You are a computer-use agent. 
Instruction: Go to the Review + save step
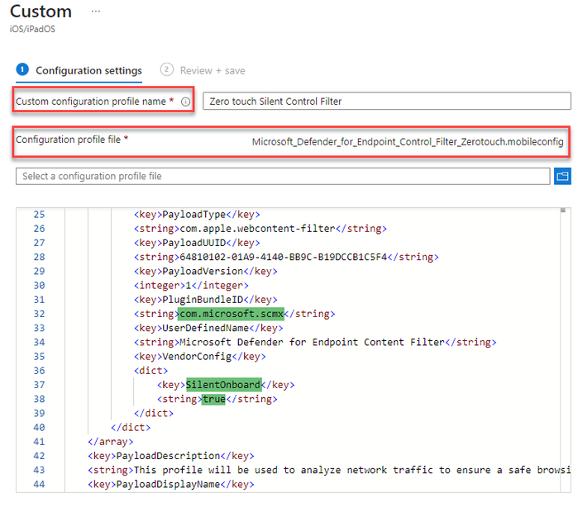203,70
